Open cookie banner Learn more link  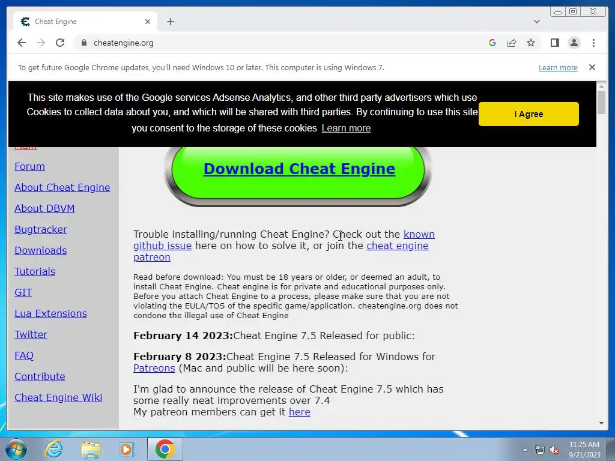pyautogui.click(x=346, y=128)
